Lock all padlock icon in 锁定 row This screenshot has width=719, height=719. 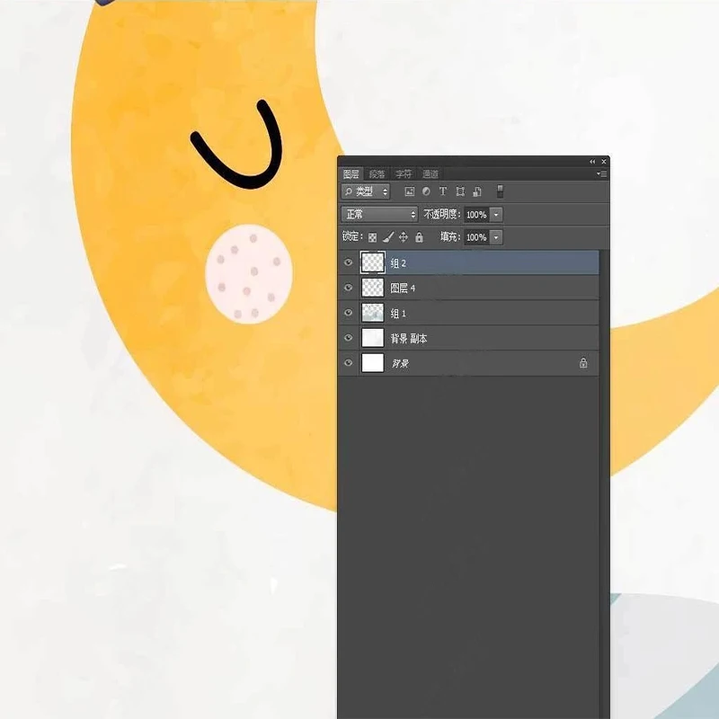click(x=419, y=237)
